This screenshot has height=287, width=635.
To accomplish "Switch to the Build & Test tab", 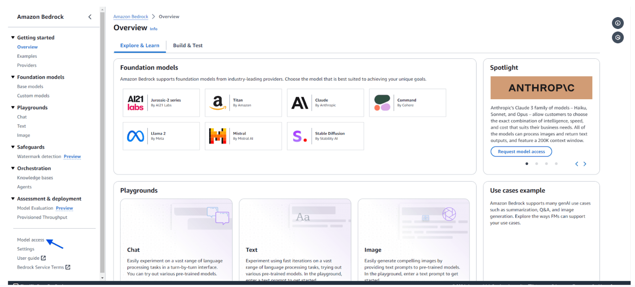I will pos(188,45).
